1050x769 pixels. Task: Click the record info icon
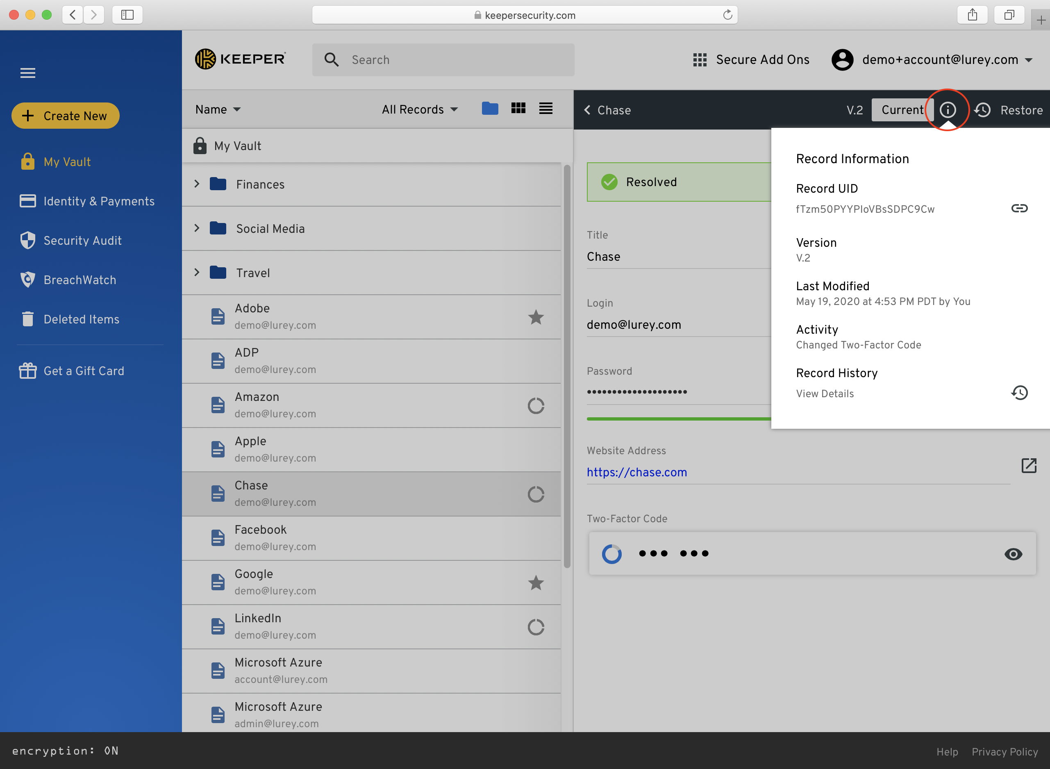click(948, 110)
